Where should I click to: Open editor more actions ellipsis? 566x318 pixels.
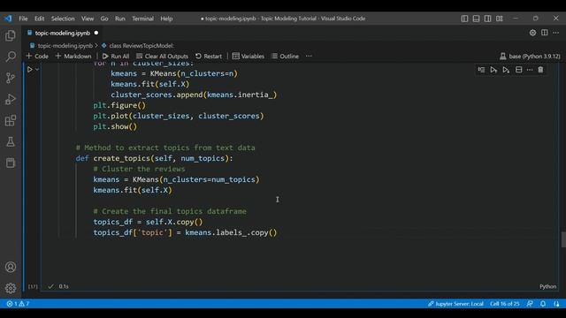coord(555,33)
